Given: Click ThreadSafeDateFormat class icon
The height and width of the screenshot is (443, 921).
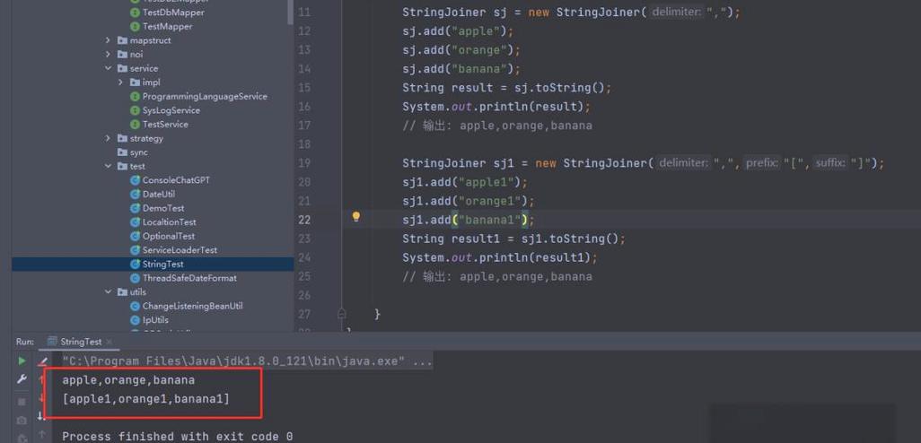Looking at the screenshot, I should point(135,278).
